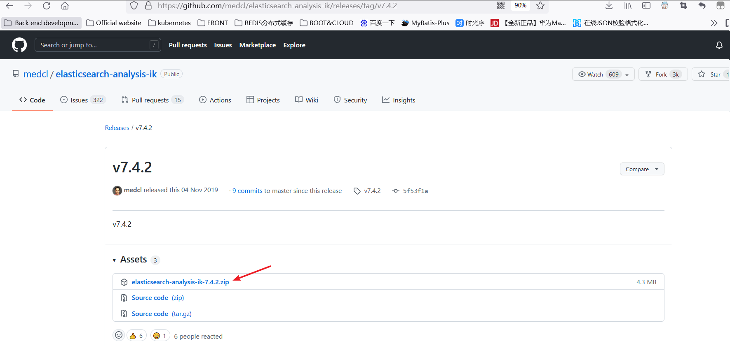Click Issues in the top navbar
This screenshot has height=346, width=730.
[223, 45]
